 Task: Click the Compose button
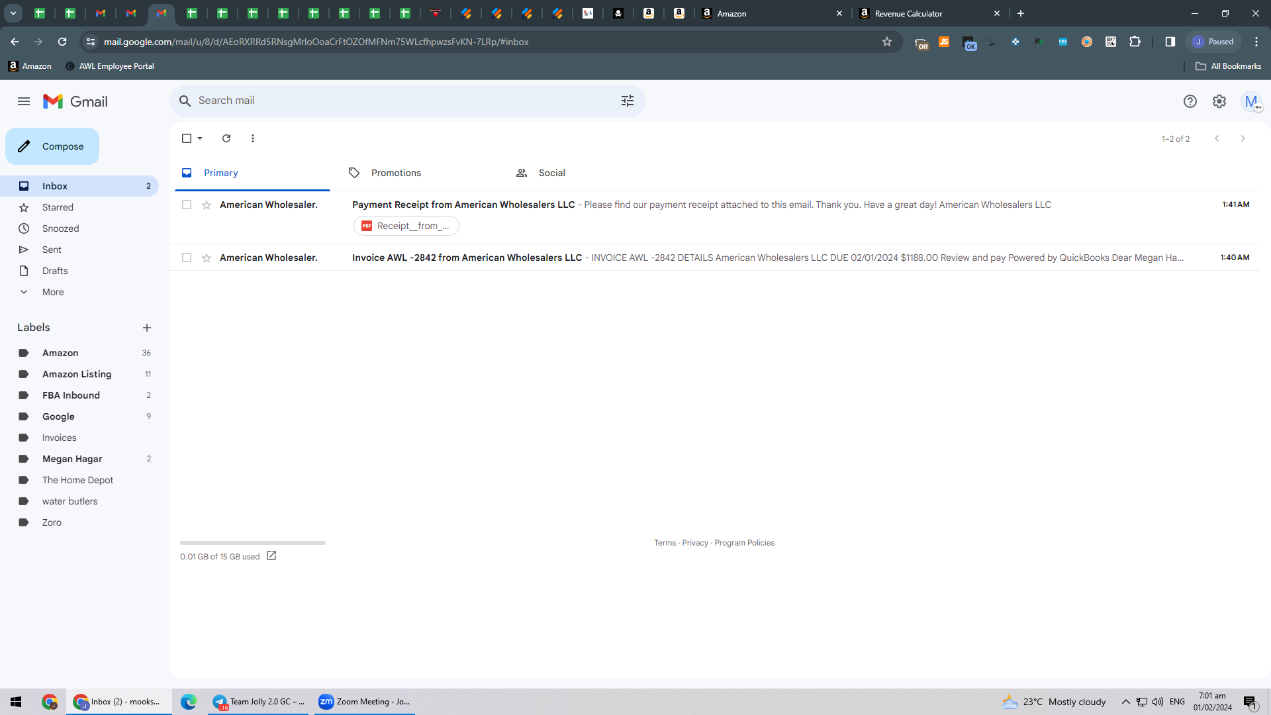click(x=52, y=146)
